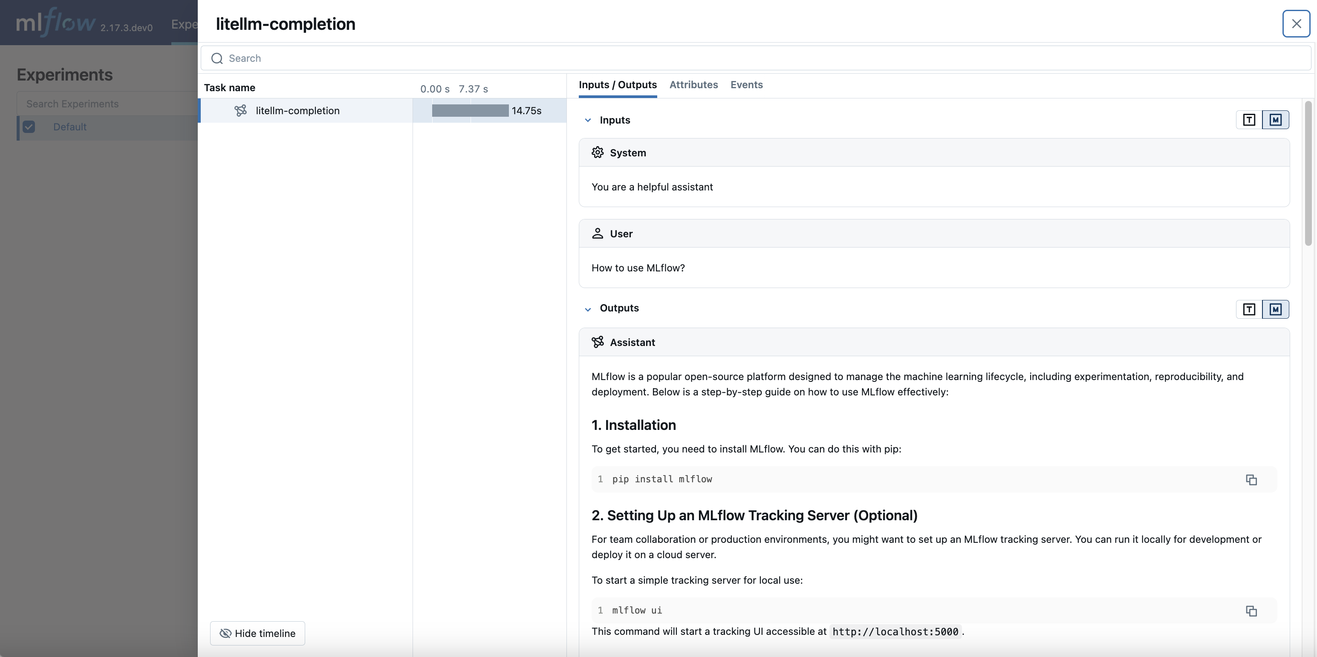Click the User person icon
The image size is (1317, 657).
[597, 233]
